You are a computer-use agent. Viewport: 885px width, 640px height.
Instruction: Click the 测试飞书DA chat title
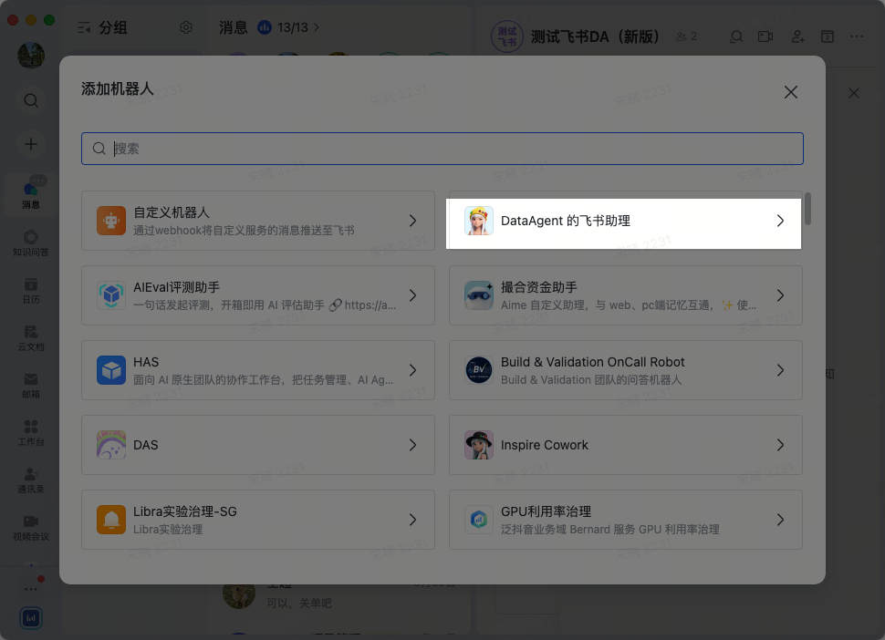coord(595,36)
